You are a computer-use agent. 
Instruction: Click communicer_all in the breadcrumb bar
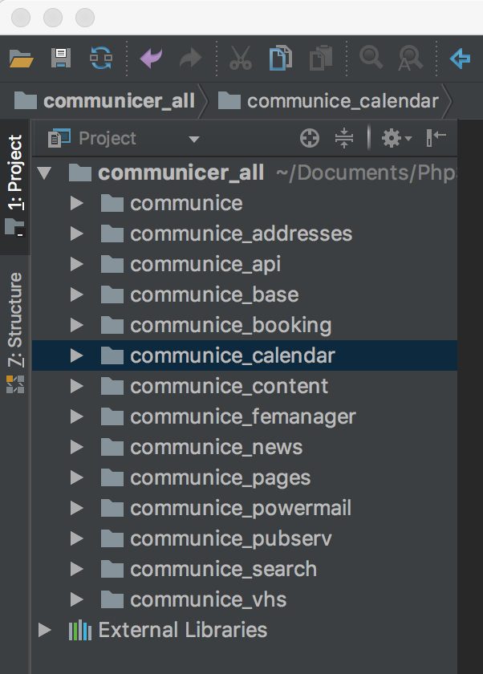[118, 100]
